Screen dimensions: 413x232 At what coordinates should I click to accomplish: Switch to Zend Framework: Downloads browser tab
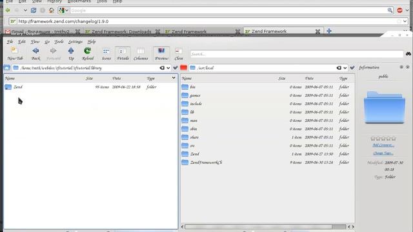point(121,32)
